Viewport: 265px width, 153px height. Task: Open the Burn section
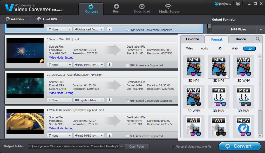point(117,8)
